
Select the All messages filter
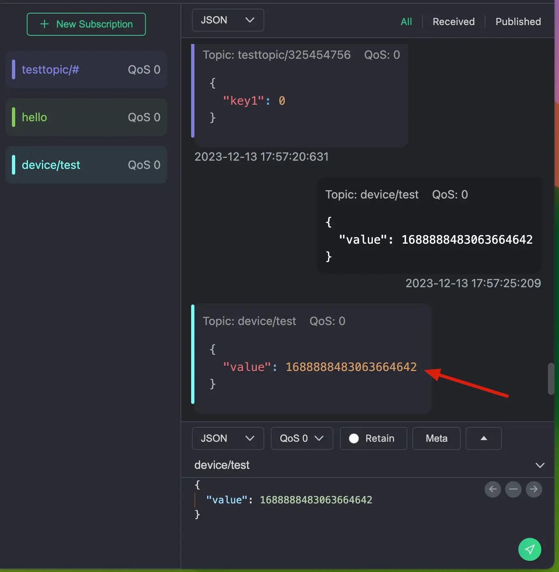pyautogui.click(x=406, y=21)
